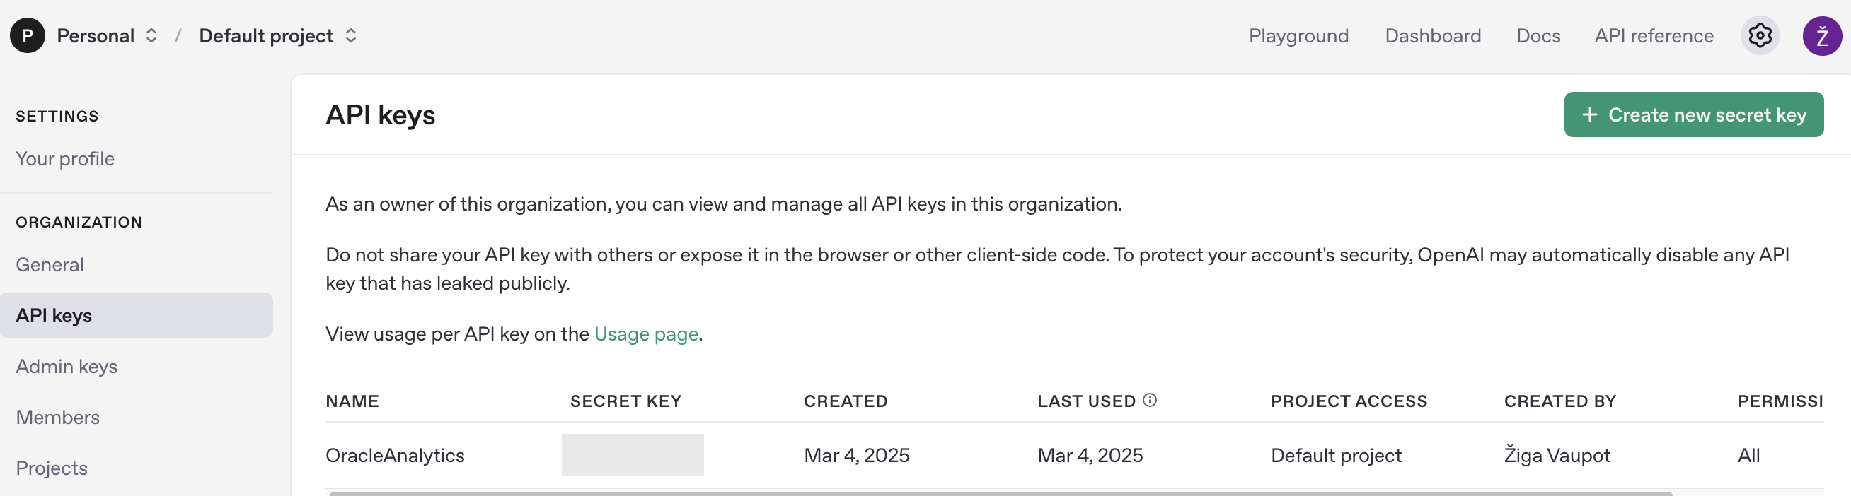The height and width of the screenshot is (496, 1851).
Task: Open API reference in the top navigation
Action: (x=1654, y=35)
